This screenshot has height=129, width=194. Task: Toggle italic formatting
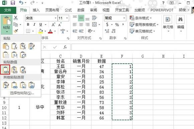pos(34,24)
